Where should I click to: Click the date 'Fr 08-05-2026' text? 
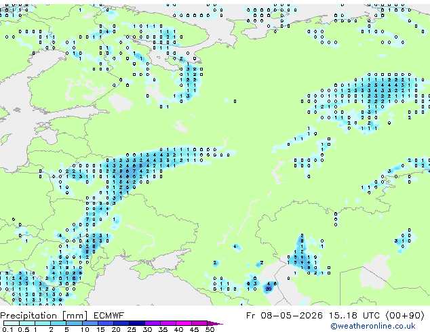[284, 316]
